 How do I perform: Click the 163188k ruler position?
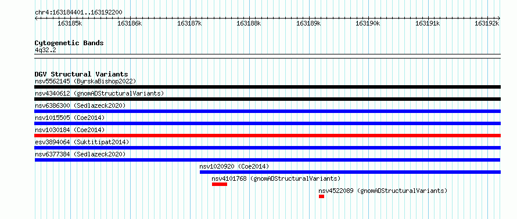point(249,24)
